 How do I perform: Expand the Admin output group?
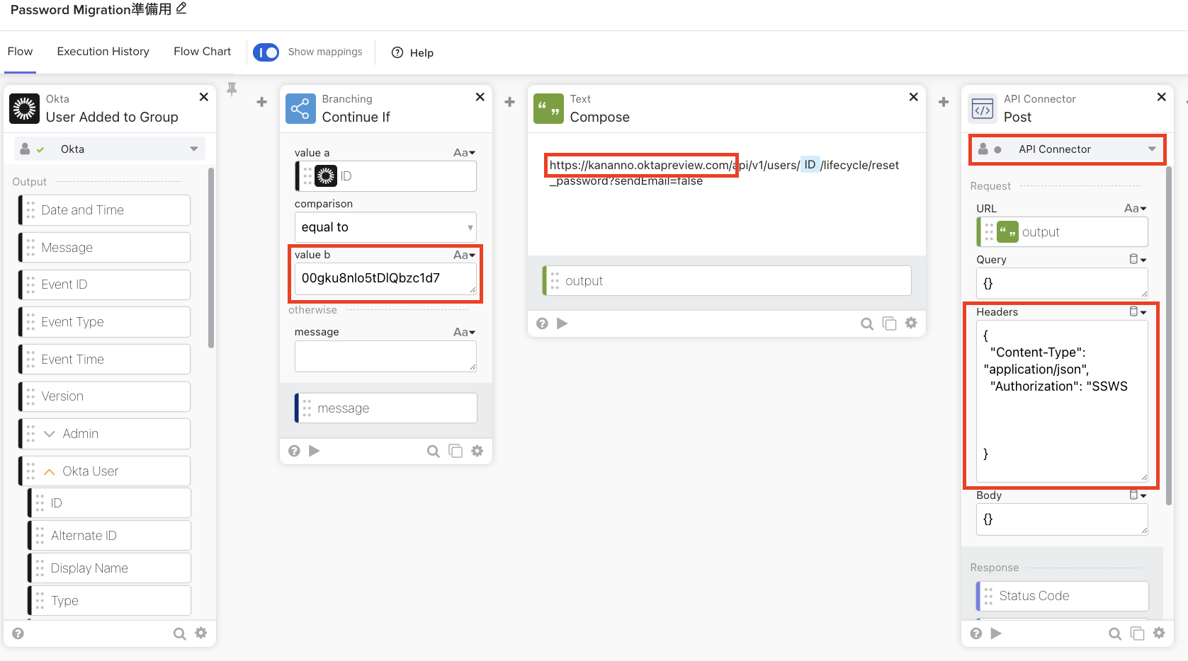pyautogui.click(x=50, y=434)
